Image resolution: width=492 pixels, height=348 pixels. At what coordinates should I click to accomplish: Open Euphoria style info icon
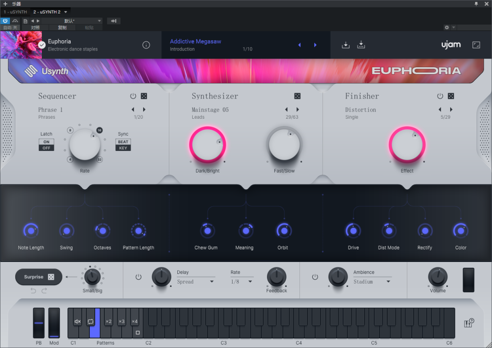(146, 45)
